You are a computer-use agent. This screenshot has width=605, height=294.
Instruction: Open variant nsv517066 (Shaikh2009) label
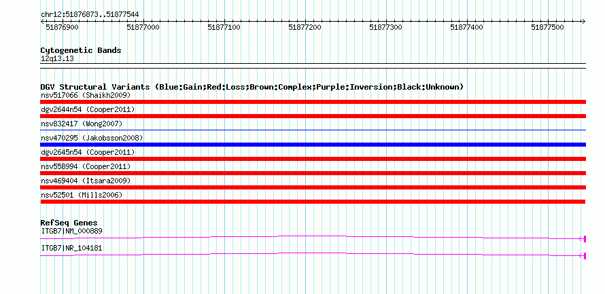point(86,95)
